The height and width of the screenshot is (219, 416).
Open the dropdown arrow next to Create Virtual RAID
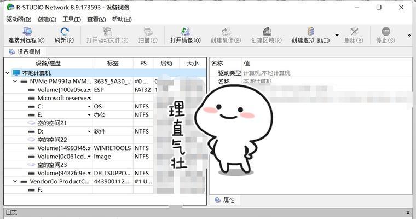[337, 35]
